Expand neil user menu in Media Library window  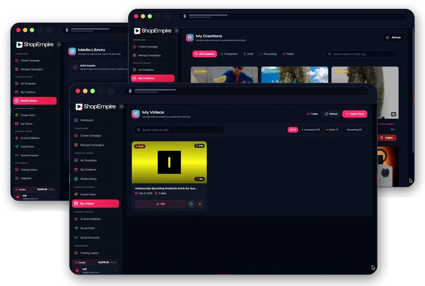pyautogui.click(x=54, y=197)
